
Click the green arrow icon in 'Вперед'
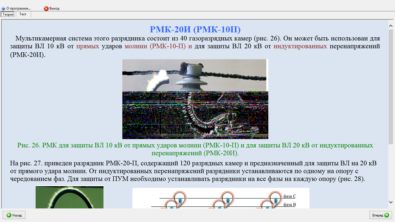coord(387,215)
